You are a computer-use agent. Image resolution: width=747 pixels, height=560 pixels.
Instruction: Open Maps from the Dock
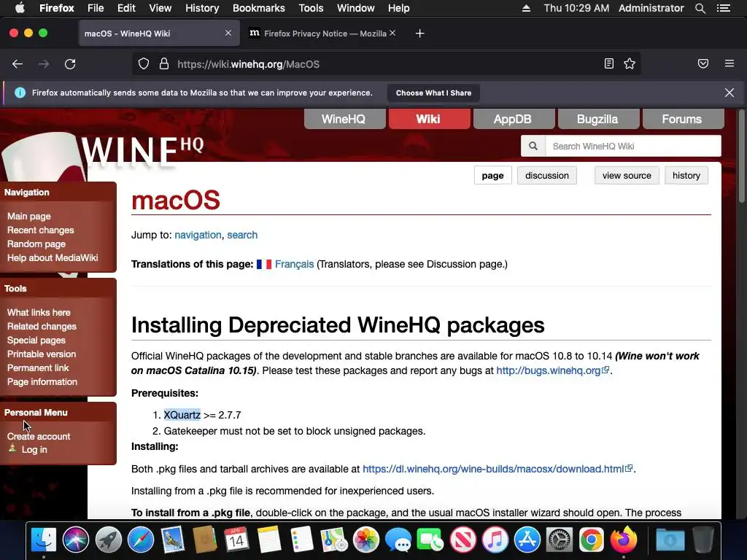tap(334, 540)
